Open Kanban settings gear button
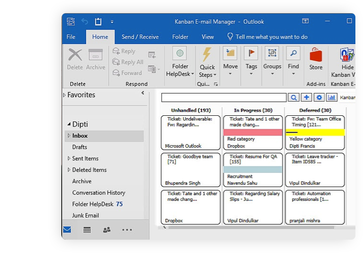Viewport: 363px width, 271px height. point(319,98)
